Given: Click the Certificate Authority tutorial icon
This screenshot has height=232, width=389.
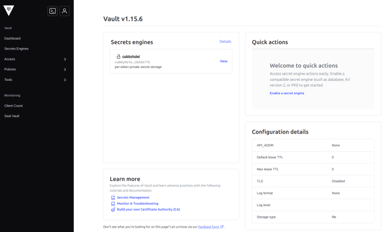Looking at the screenshot, I should pyautogui.click(x=113, y=209).
